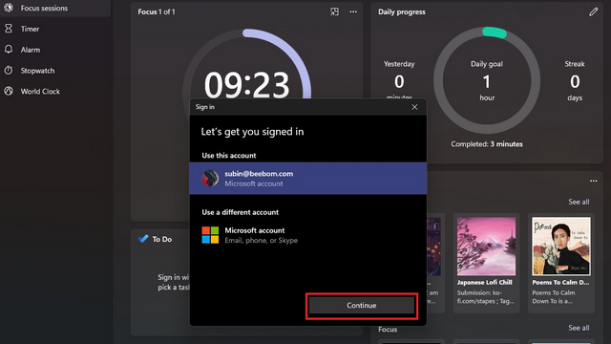Click See all next to Focus section

[579, 328]
